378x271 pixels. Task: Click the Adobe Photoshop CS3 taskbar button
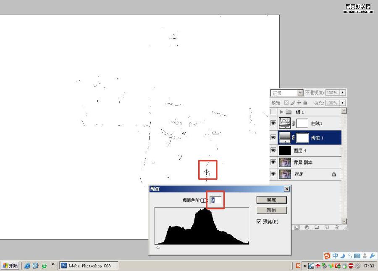click(89, 266)
